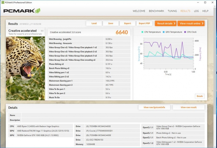The width and height of the screenshot is (217, 148).
Task: Open the LOG tab
Action: coord(196,11)
